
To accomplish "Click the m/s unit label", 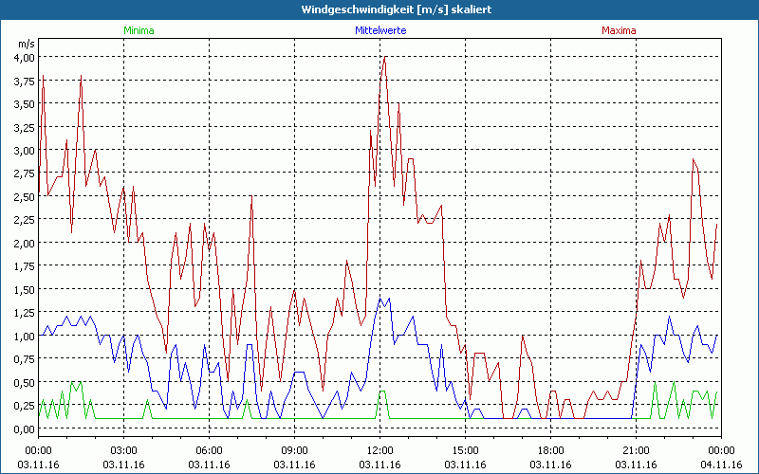I will pos(26,44).
